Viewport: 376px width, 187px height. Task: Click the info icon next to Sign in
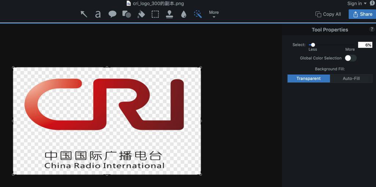[x=372, y=3]
